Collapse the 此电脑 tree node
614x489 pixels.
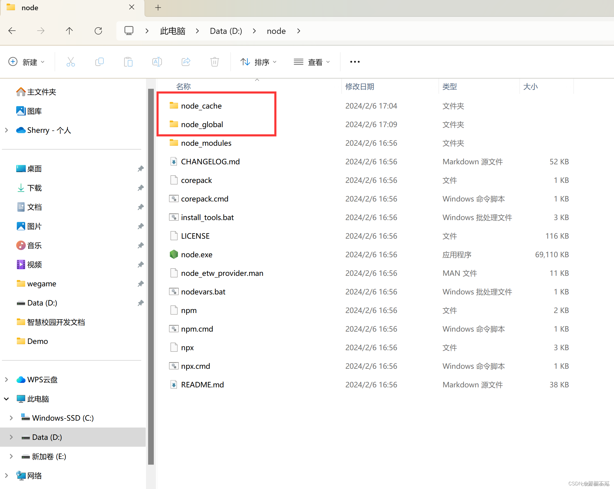pos(6,399)
